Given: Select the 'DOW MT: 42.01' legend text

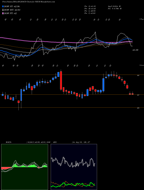Looking at the screenshot, I should (12, 10).
